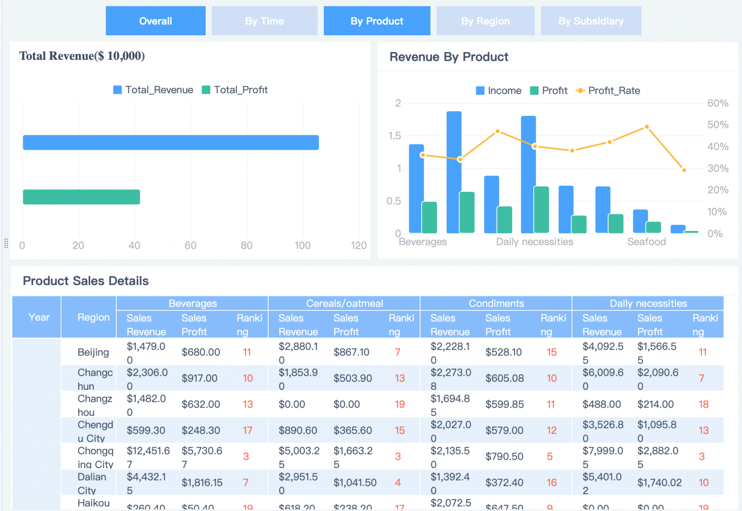The width and height of the screenshot is (742, 511).
Task: Switch to the By Region tab
Action: coord(485,21)
